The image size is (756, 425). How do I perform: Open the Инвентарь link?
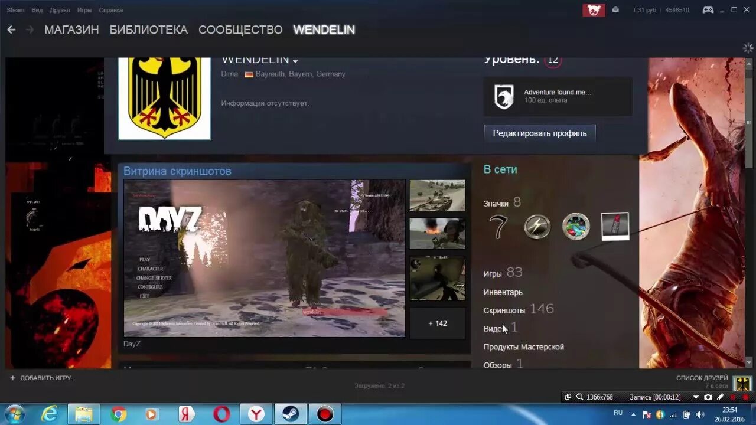pyautogui.click(x=503, y=292)
